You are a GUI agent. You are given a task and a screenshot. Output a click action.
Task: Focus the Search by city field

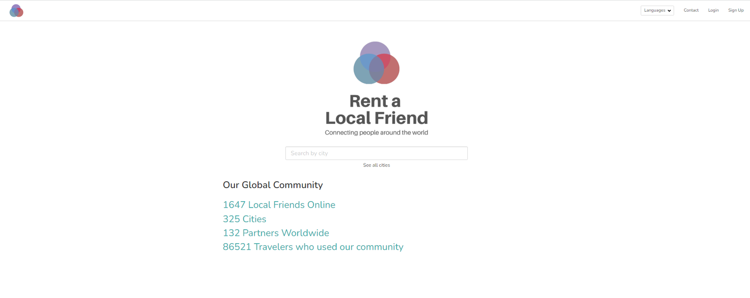tap(376, 153)
